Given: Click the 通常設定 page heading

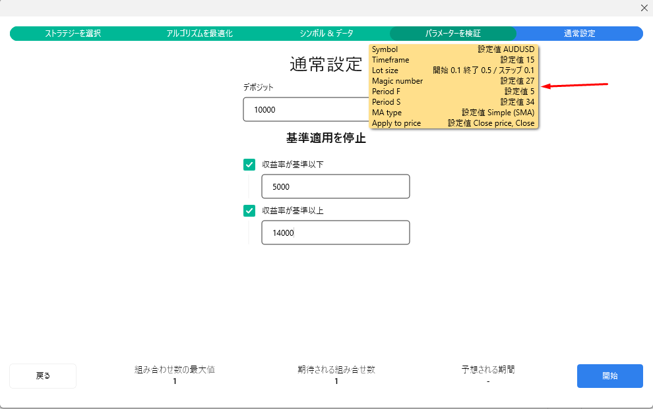Looking at the screenshot, I should point(326,65).
